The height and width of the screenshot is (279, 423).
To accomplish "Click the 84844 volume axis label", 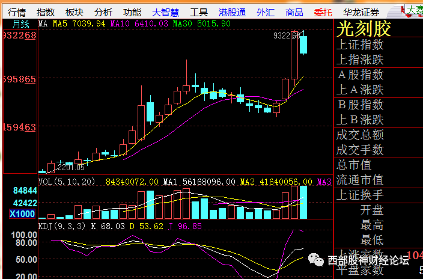I will click(x=25, y=191).
